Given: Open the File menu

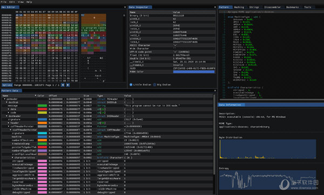Looking at the screenshot, I should [4, 2].
